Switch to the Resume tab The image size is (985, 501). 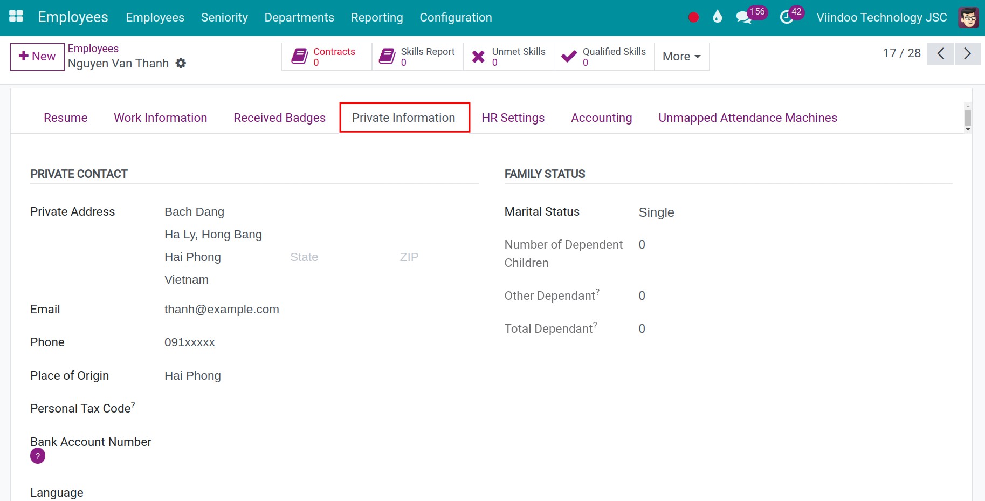click(x=66, y=118)
